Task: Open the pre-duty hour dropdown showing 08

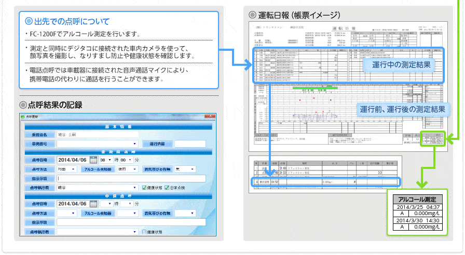Action: [110, 160]
